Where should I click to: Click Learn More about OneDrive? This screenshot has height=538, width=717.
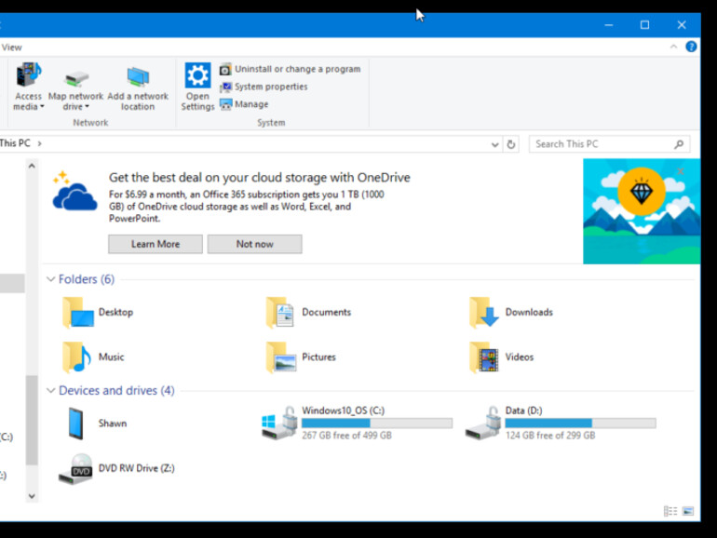click(x=156, y=244)
